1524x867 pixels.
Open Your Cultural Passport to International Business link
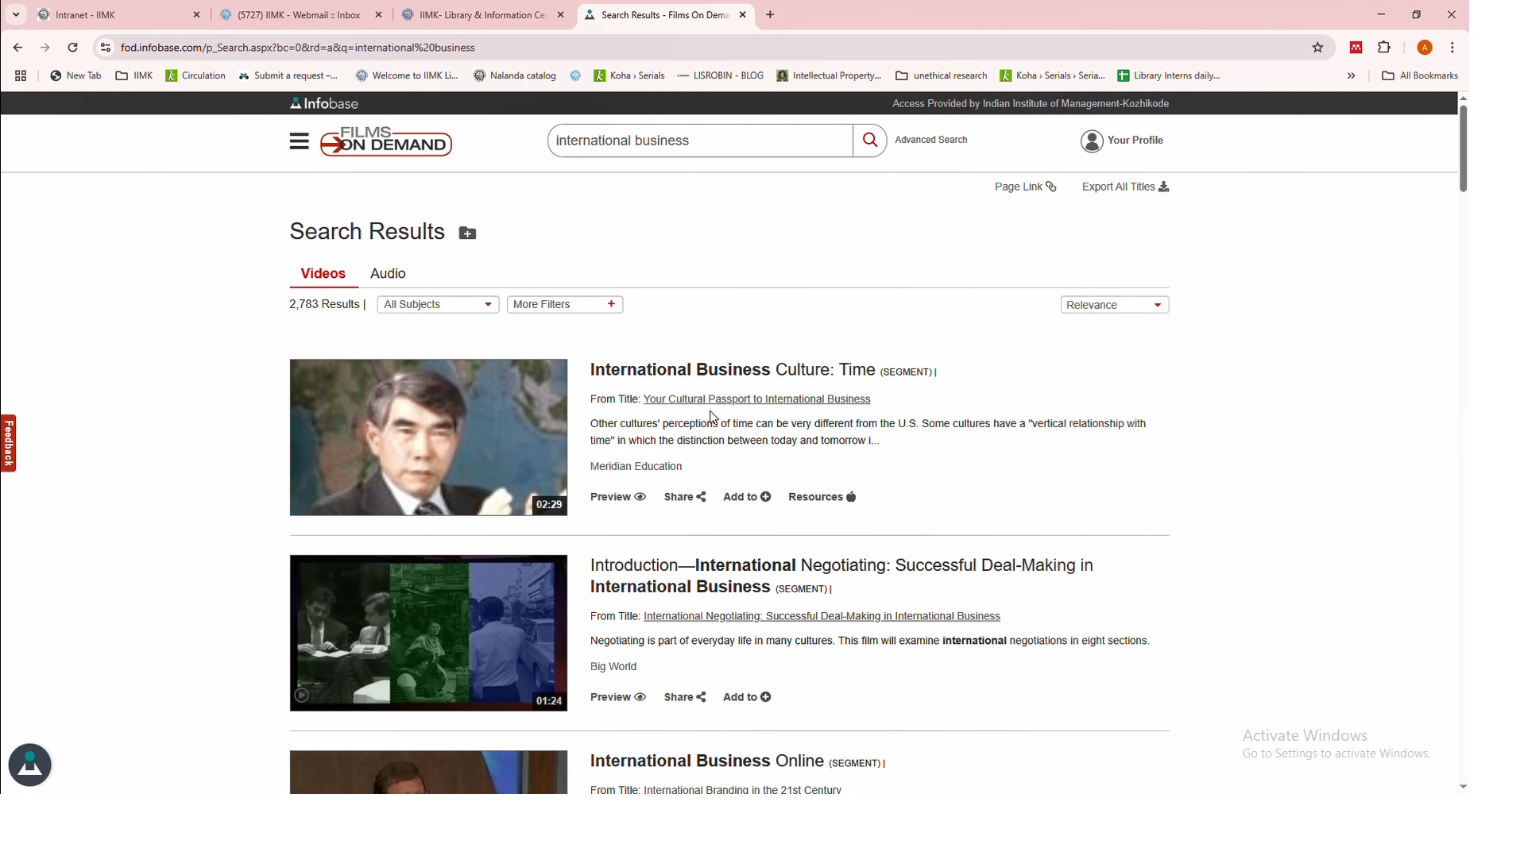[756, 399]
